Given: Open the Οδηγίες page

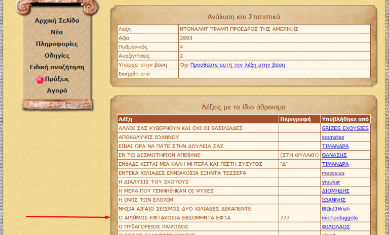Looking at the screenshot, I should click(x=57, y=56).
